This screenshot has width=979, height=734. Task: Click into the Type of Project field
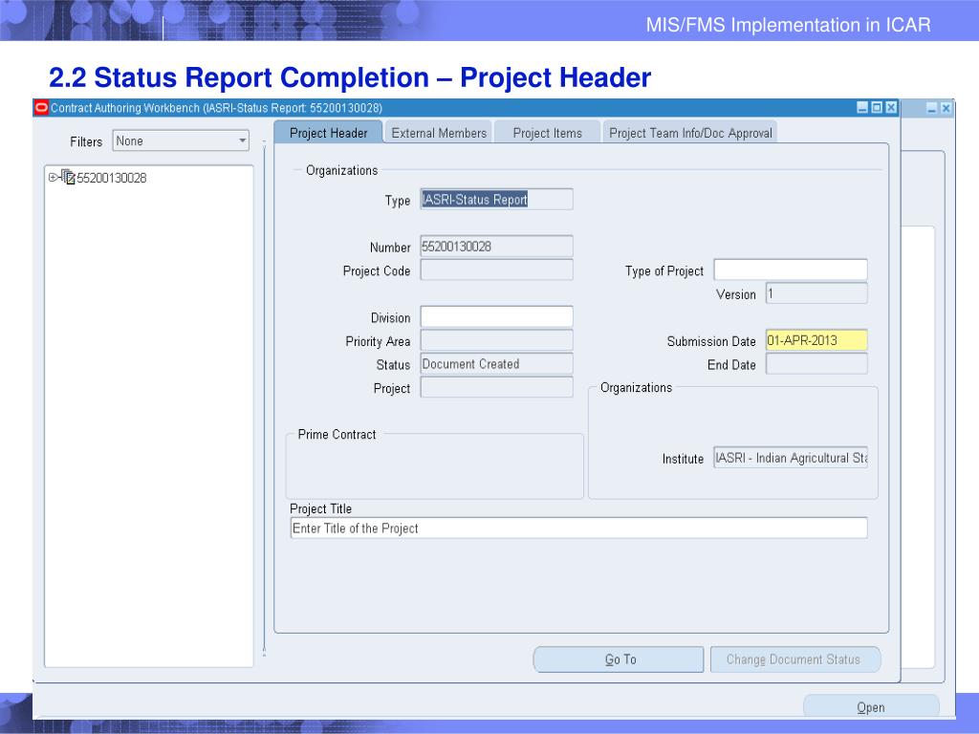[791, 270]
